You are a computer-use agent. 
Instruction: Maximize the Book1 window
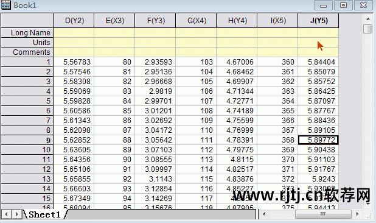[x=343, y=5]
